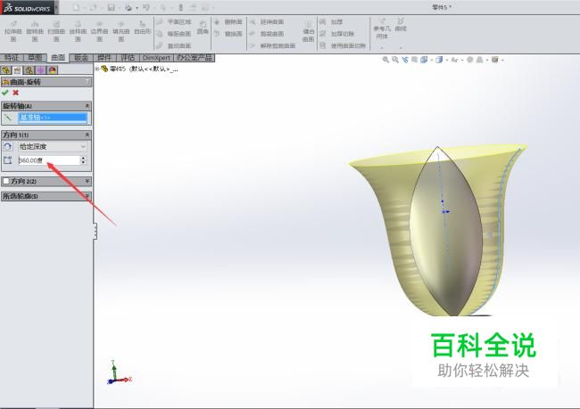
Task: Click the 使用曲面切除 (Cut With Surface) tool
Action: pyautogui.click(x=343, y=45)
